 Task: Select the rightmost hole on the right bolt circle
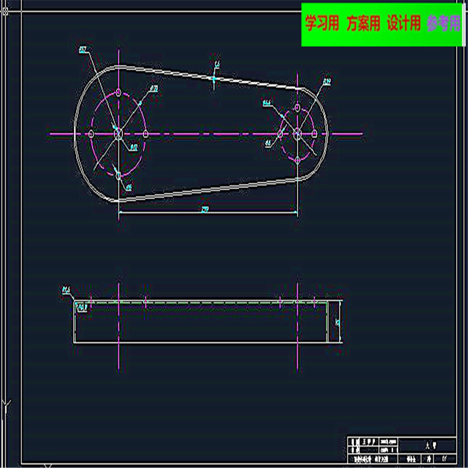click(314, 134)
